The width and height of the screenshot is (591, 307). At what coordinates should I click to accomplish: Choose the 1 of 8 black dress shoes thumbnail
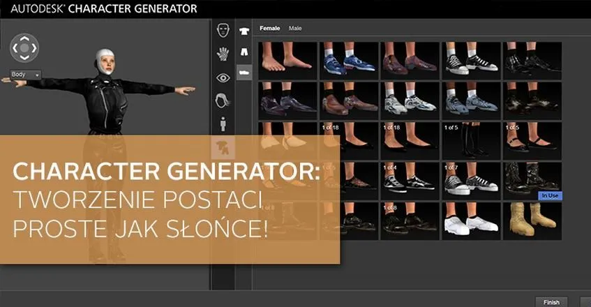410,221
